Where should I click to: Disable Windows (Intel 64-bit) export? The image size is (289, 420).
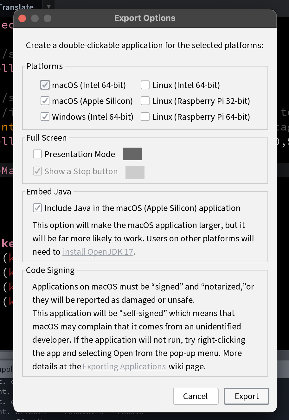point(45,117)
